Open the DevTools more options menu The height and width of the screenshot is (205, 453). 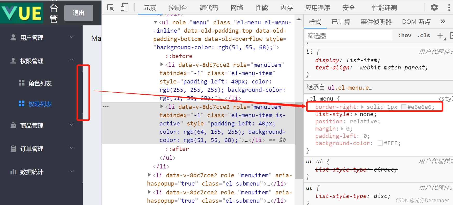[449, 7]
